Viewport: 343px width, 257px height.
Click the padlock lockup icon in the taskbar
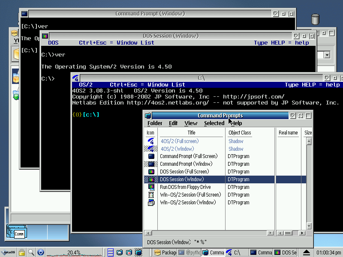point(22,252)
